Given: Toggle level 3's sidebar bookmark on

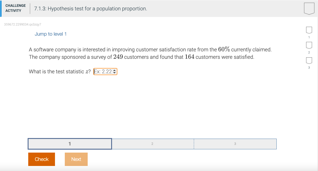Looking at the screenshot, I should coord(309,60).
